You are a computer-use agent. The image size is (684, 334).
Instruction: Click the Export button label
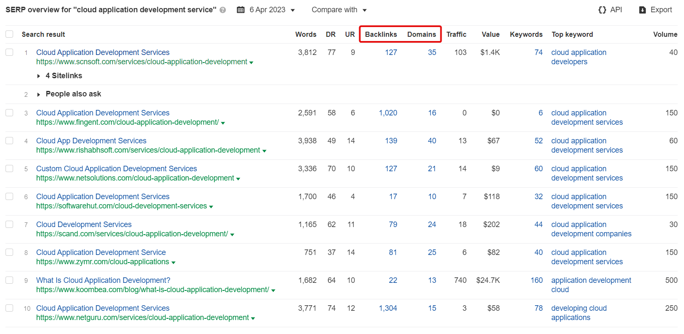(x=661, y=10)
